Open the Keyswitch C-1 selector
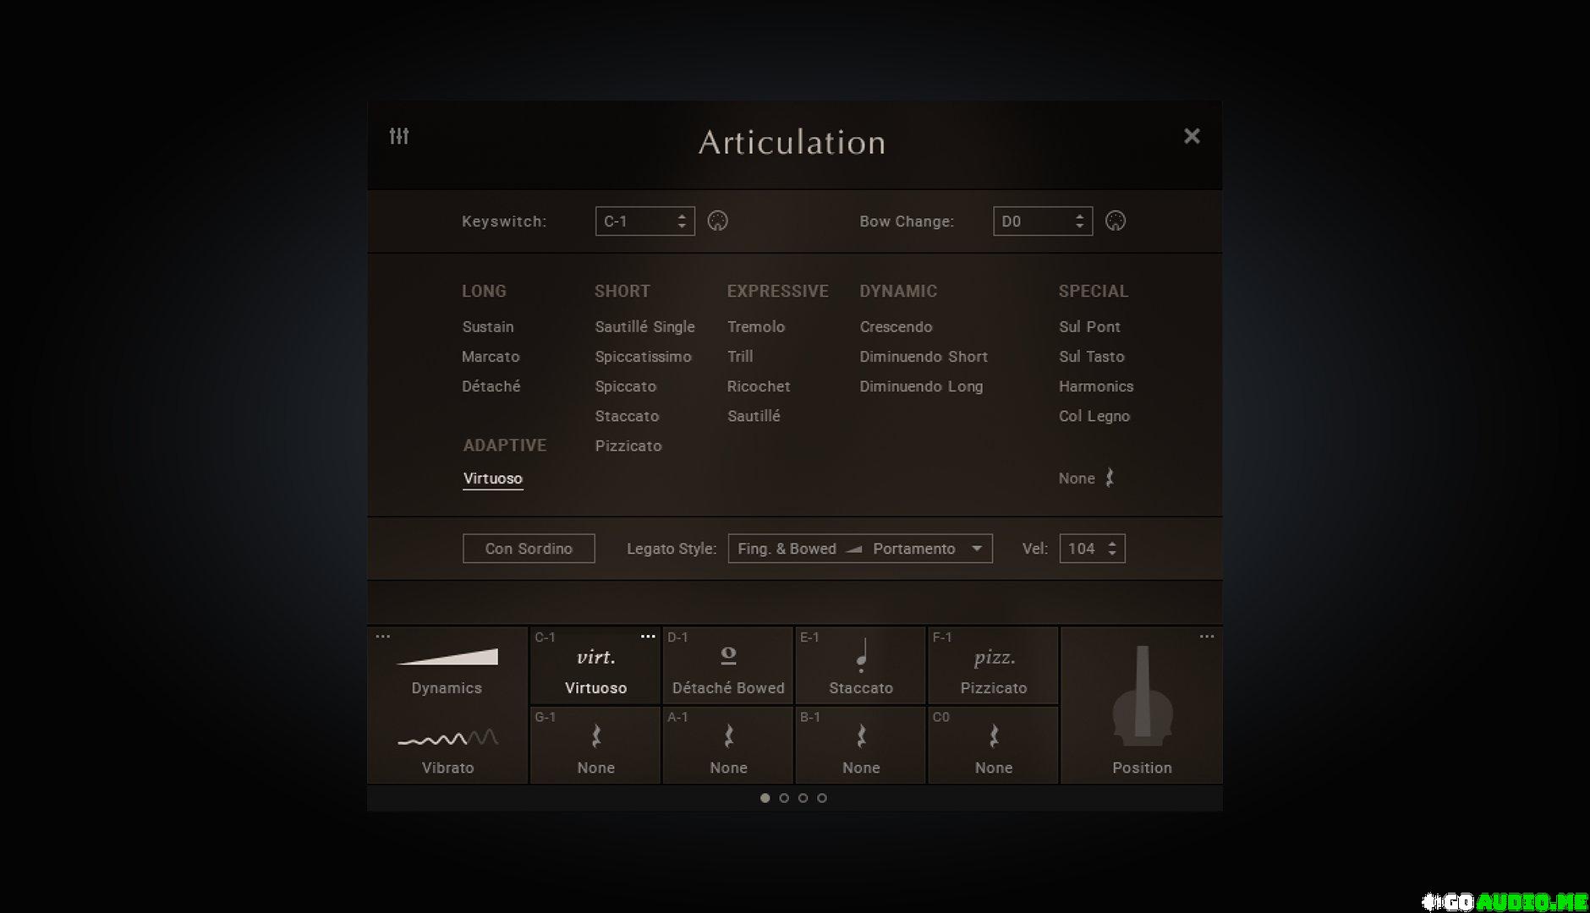This screenshot has width=1590, height=913. click(x=644, y=221)
